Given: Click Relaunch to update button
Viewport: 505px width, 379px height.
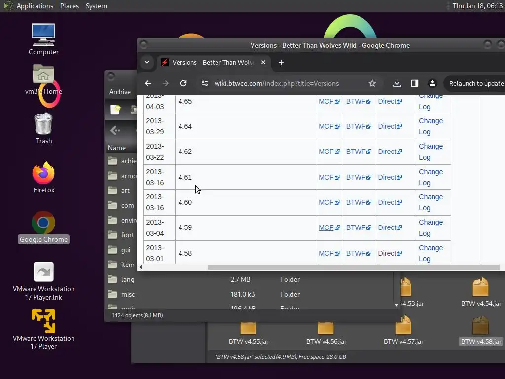Looking at the screenshot, I should [476, 83].
